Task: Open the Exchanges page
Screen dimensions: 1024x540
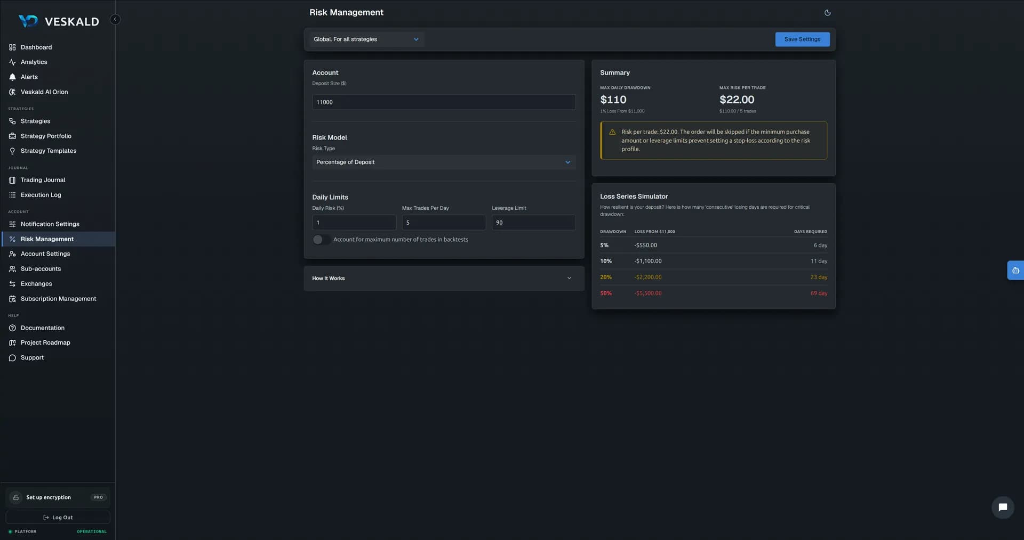Action: (x=58, y=284)
